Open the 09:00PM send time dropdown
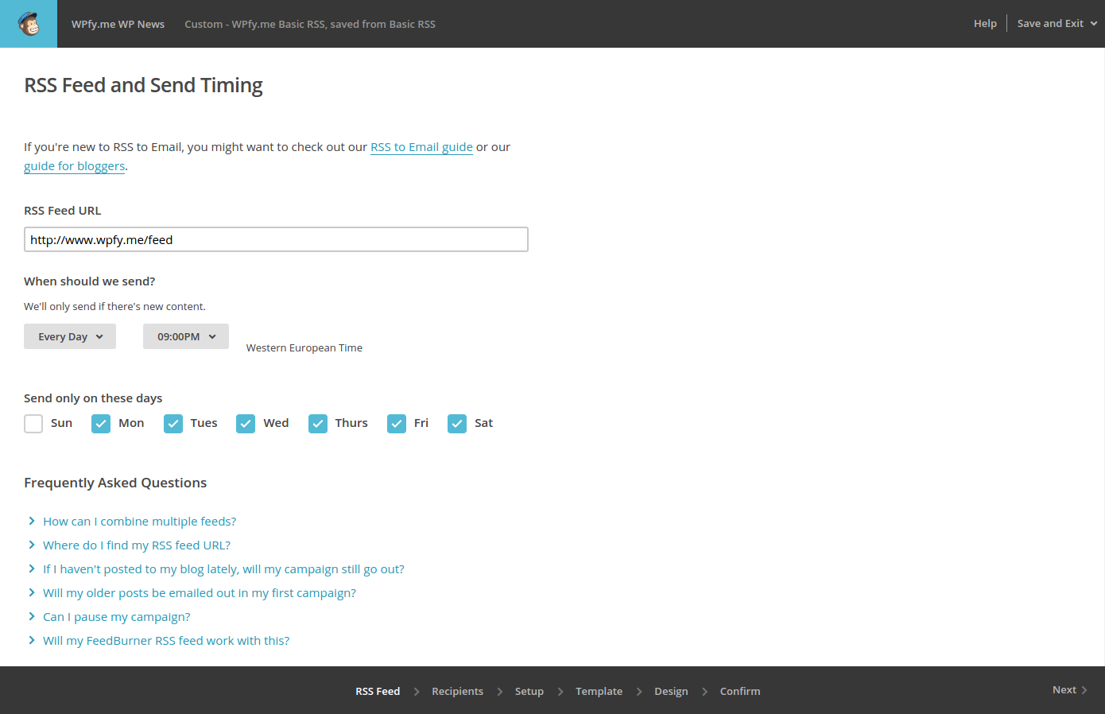 click(186, 336)
